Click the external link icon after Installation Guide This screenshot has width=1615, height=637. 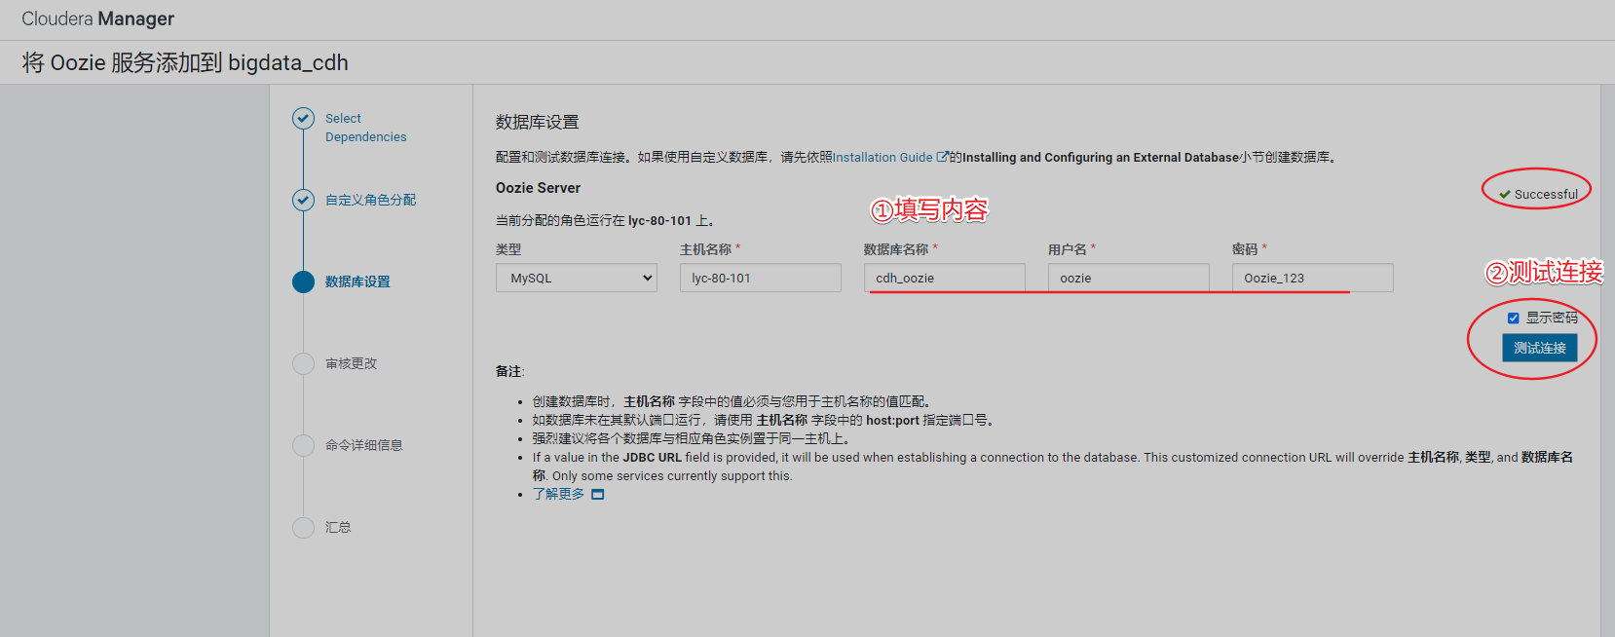(942, 157)
